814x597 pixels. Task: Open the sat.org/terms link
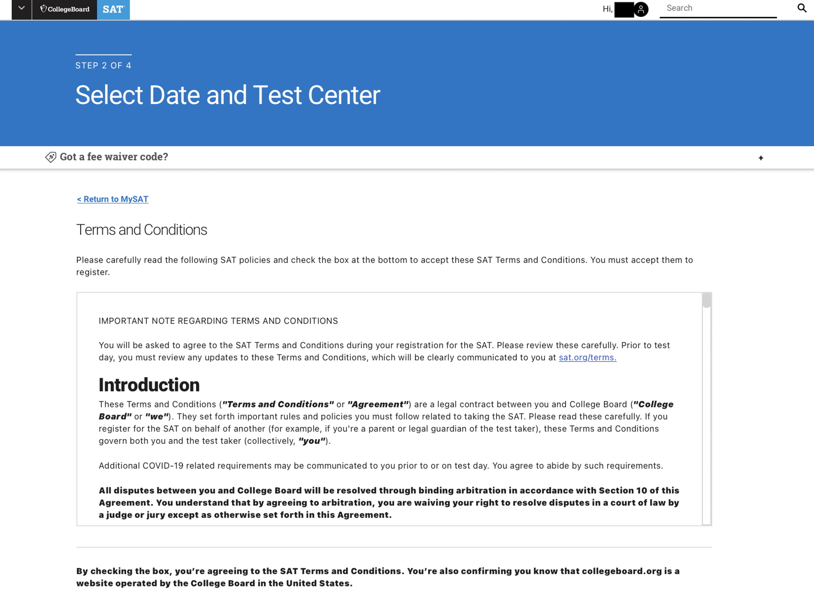tap(587, 358)
